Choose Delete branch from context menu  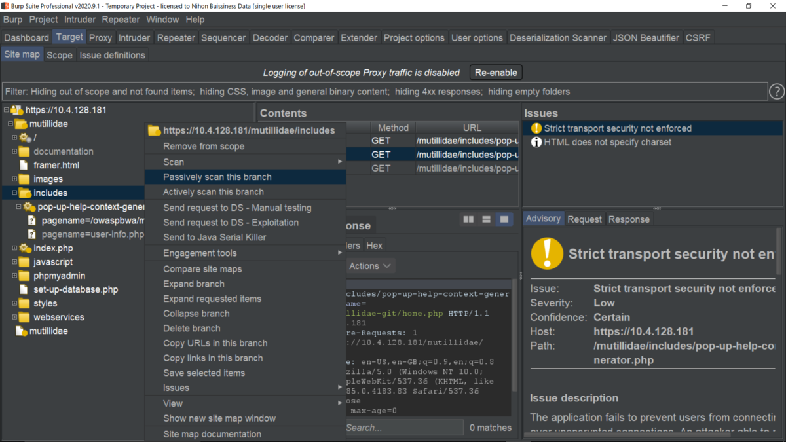245,328
